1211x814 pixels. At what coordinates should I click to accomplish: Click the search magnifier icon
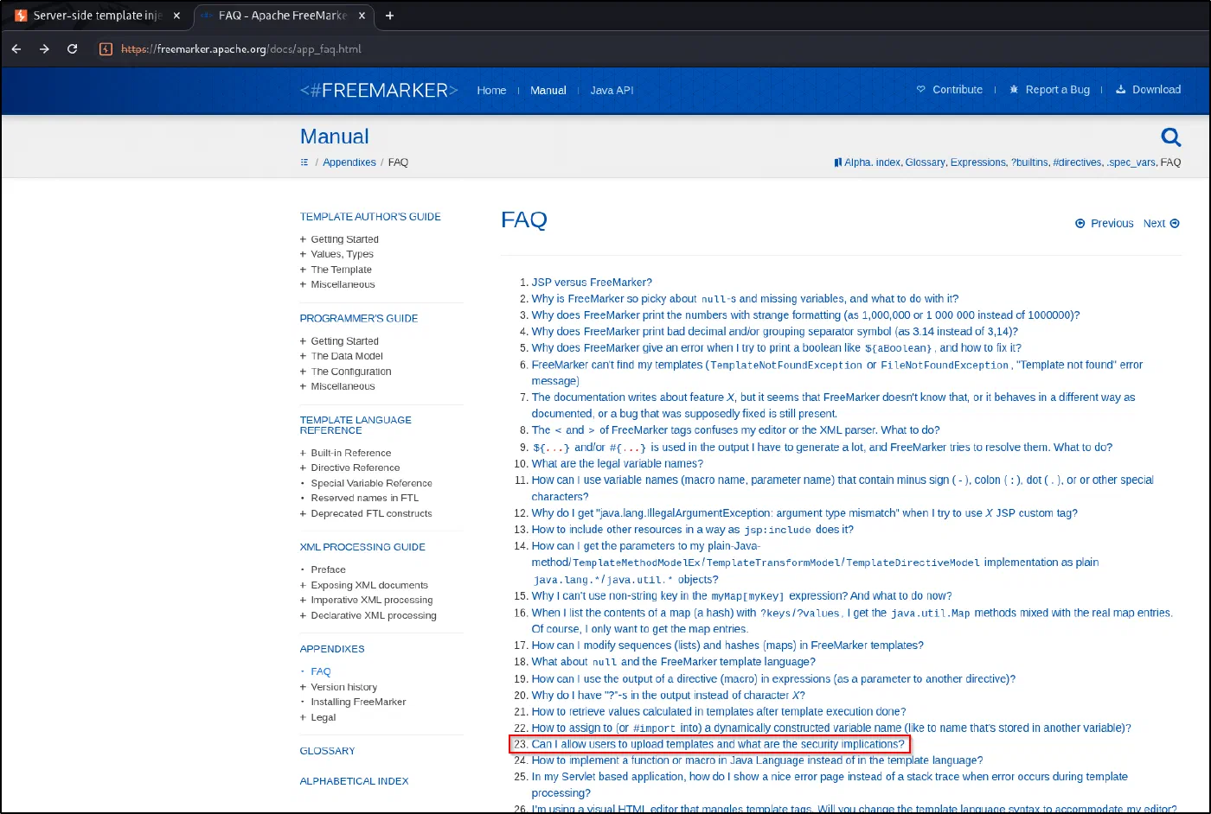(1171, 137)
